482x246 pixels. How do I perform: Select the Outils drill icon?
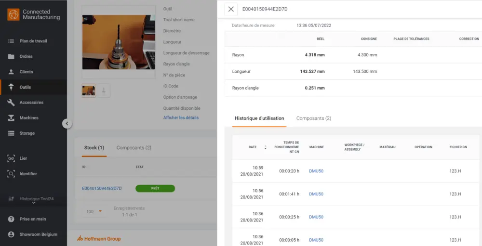11,87
